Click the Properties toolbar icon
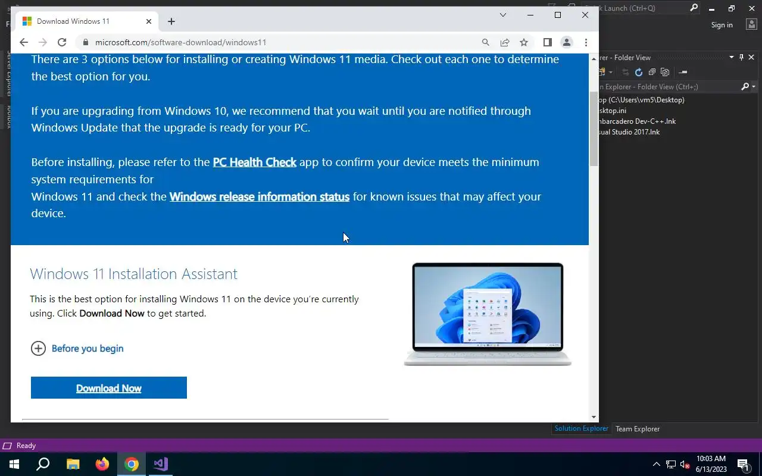The image size is (762, 476). click(683, 72)
